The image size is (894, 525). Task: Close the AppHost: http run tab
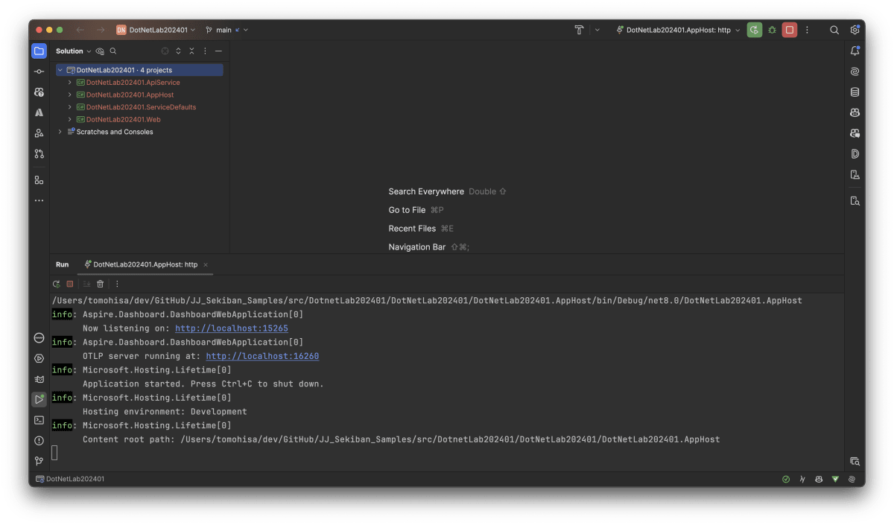point(206,264)
